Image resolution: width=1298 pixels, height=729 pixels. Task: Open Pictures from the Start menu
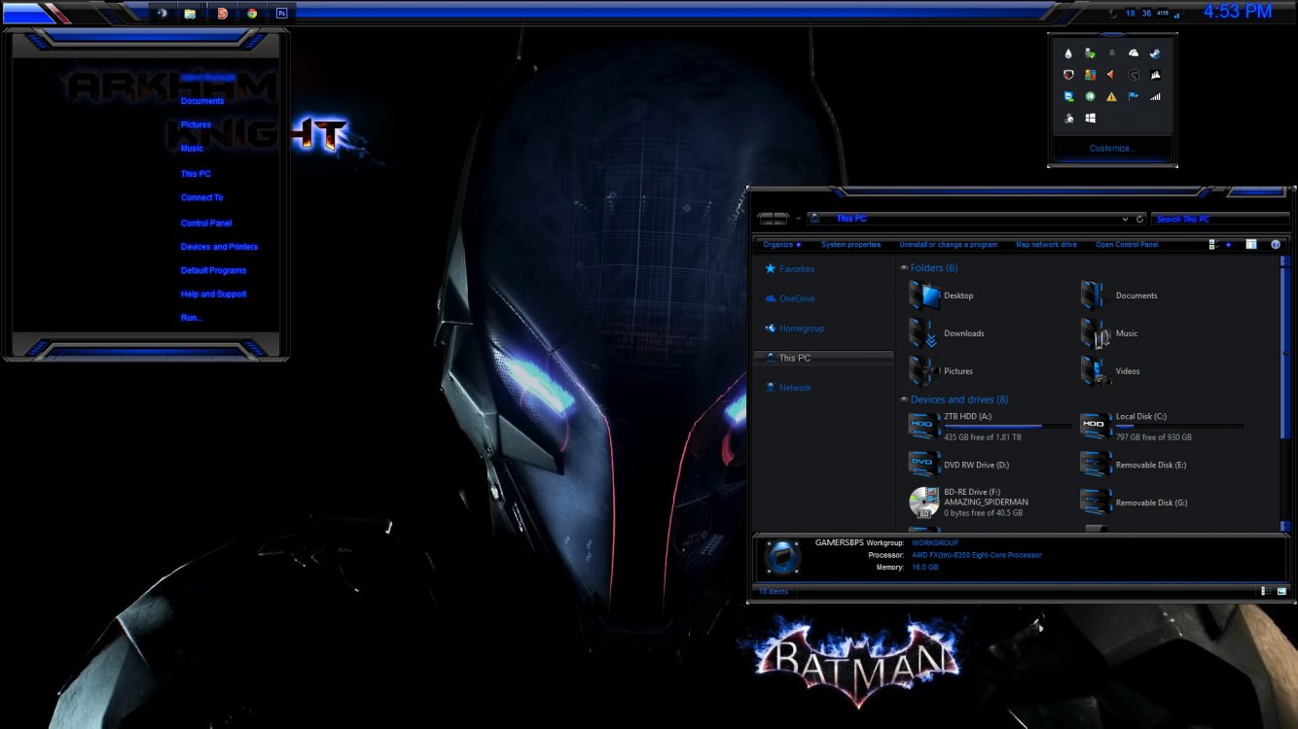pyautogui.click(x=196, y=124)
